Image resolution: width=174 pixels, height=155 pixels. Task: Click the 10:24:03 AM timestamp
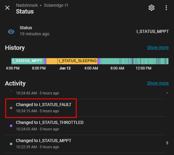click(x=38, y=129)
